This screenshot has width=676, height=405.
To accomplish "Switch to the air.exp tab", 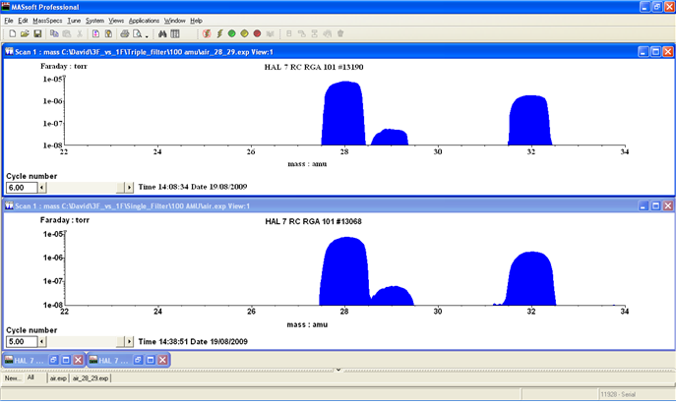I will point(58,377).
